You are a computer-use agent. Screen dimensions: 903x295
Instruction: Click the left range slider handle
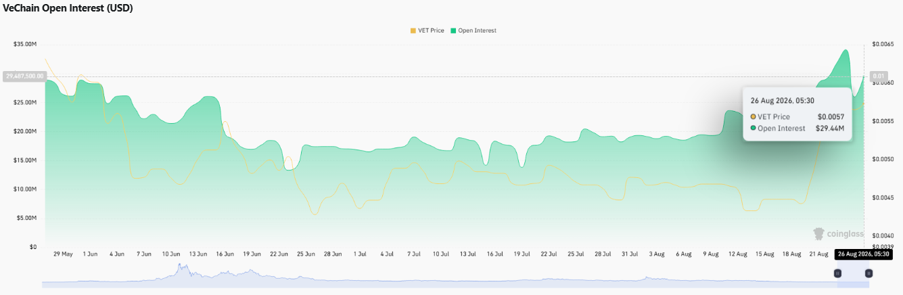click(x=837, y=273)
